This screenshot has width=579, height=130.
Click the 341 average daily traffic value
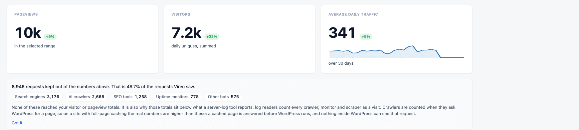click(342, 33)
